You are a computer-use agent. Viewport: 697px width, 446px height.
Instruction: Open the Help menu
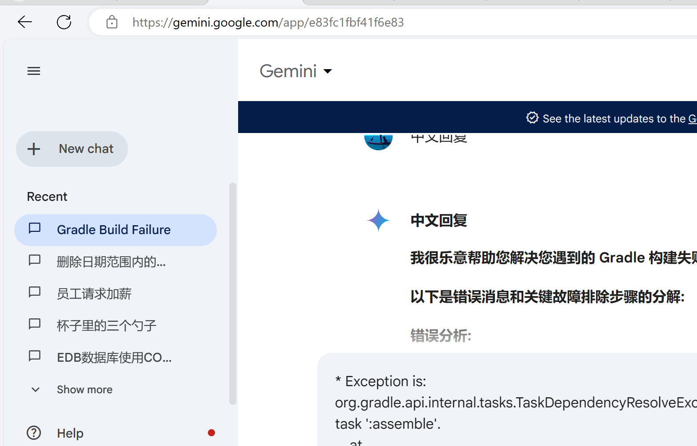click(116, 433)
